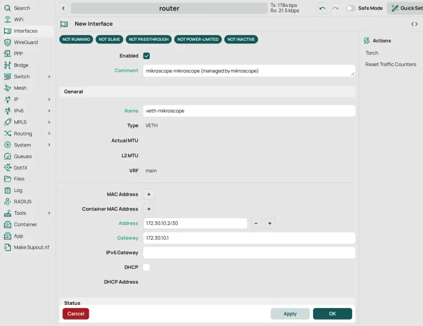This screenshot has width=423, height=326.
Task: Open Mesh via its sidebar icon
Action: 7,88
